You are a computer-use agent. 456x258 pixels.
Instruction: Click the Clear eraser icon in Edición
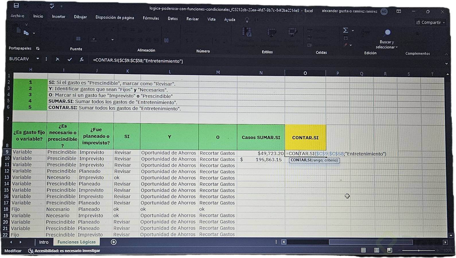click(346, 45)
